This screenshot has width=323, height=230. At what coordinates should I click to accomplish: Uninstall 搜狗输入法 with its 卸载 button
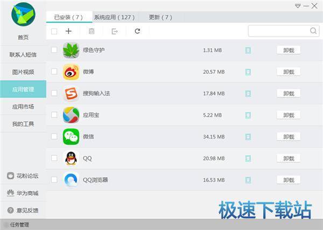(289, 94)
